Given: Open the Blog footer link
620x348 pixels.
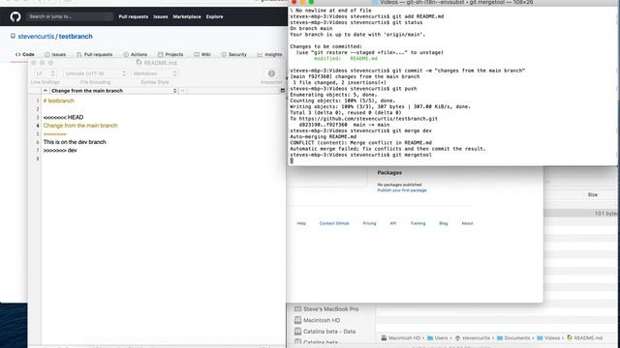Looking at the screenshot, I should click(x=444, y=223).
